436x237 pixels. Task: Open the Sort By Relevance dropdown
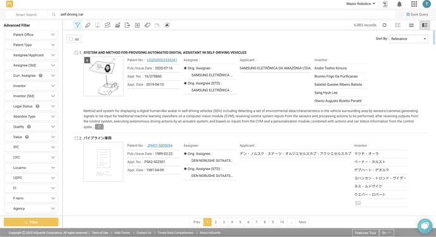click(x=409, y=39)
